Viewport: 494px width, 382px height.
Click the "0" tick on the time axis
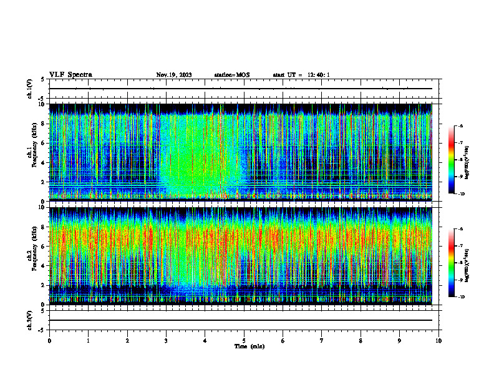tap(49, 341)
